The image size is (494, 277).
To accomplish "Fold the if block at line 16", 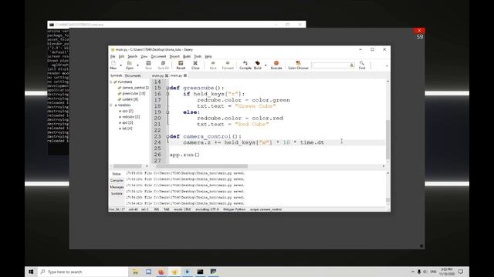I will click(167, 94).
